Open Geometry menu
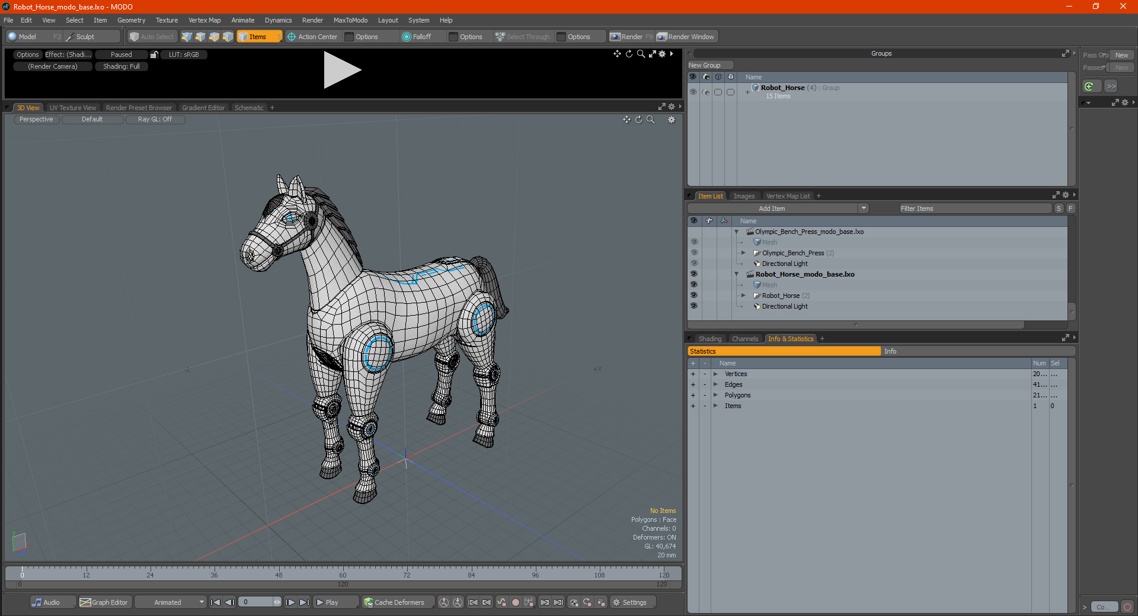This screenshot has width=1138, height=616. pyautogui.click(x=131, y=20)
